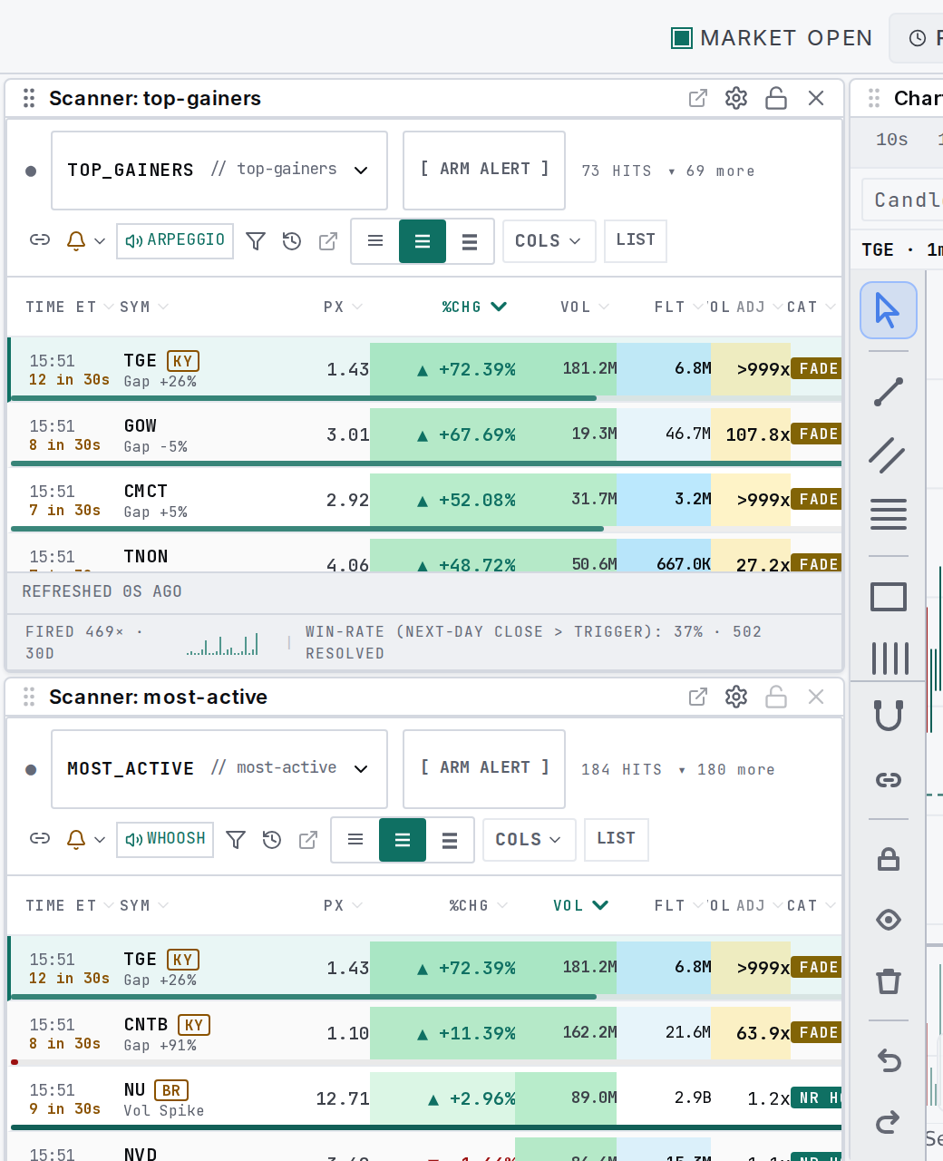Open filter in top-gainers toolbar

pyautogui.click(x=256, y=240)
